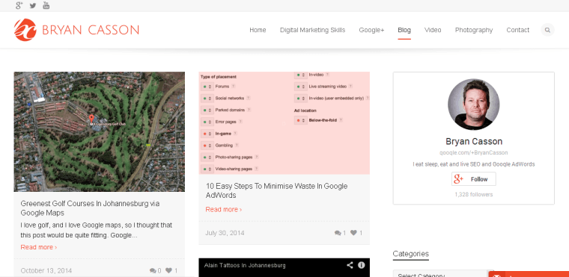
Task: Open the Google+ social icon in top bar
Action: (19, 5)
